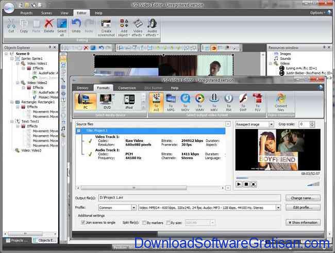Switch to the Conversion tab

pyautogui.click(x=127, y=88)
